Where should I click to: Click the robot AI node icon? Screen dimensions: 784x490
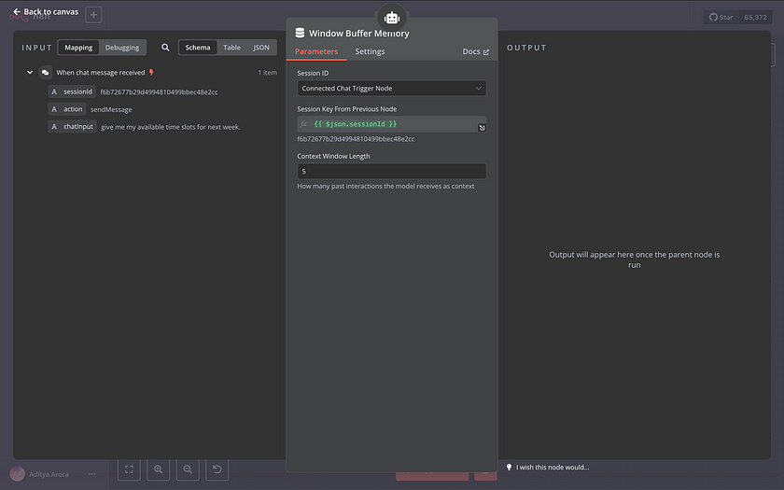pyautogui.click(x=392, y=18)
